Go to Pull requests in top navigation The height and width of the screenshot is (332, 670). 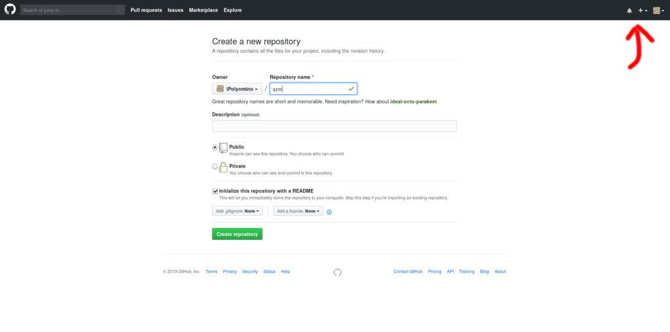(146, 10)
